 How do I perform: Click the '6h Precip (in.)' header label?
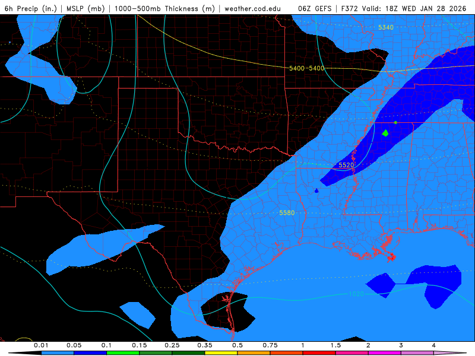click(x=31, y=8)
